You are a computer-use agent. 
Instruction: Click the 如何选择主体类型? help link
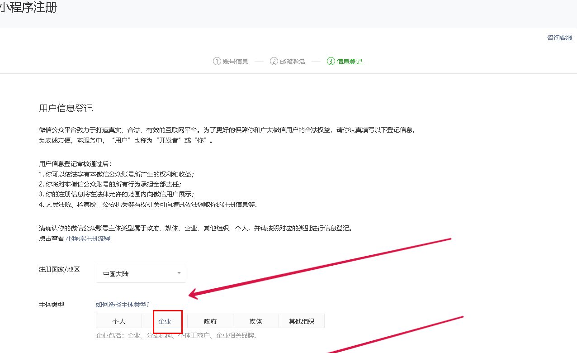pyautogui.click(x=123, y=305)
